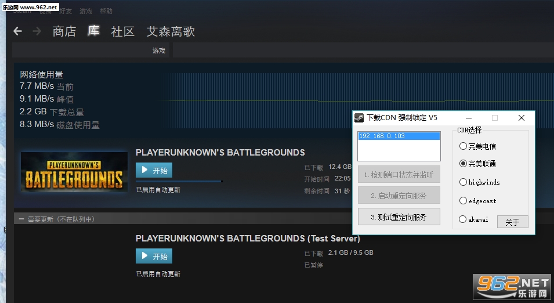Click the 9.1 MB/s 峰值 peak value
The image size is (554, 303).
point(46,99)
